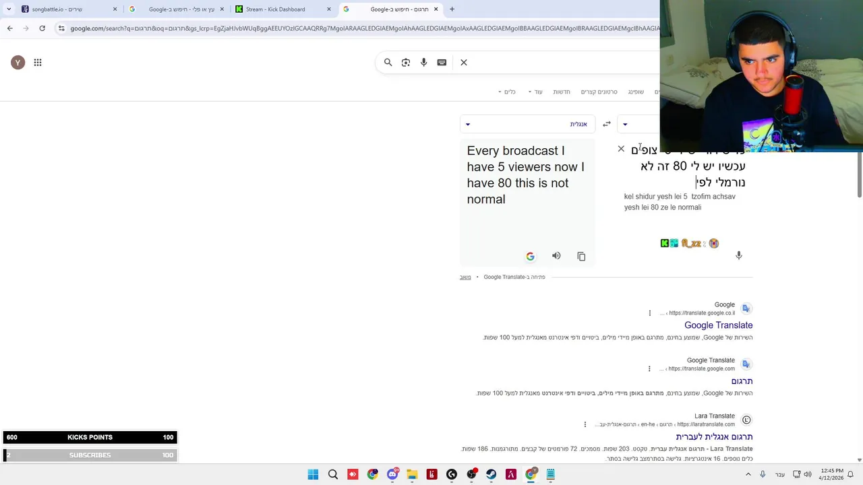
Task: Click the Google search magnifier icon
Action: coord(388,63)
